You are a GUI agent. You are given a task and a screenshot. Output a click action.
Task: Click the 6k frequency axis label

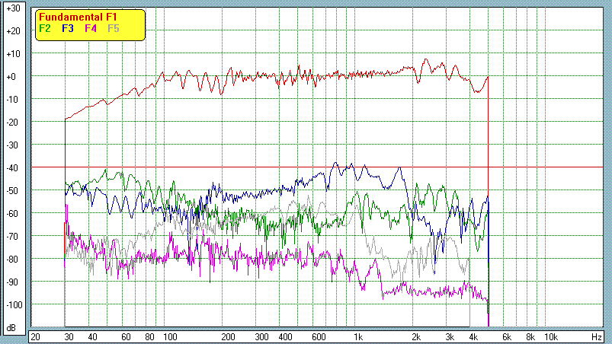click(x=507, y=337)
